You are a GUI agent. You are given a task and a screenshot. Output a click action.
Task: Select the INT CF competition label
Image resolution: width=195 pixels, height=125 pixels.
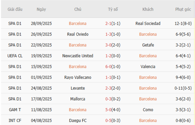coord(16,121)
